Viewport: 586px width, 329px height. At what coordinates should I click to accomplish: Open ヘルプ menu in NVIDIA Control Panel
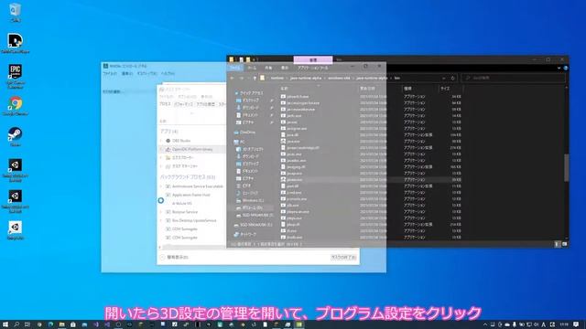(x=168, y=73)
